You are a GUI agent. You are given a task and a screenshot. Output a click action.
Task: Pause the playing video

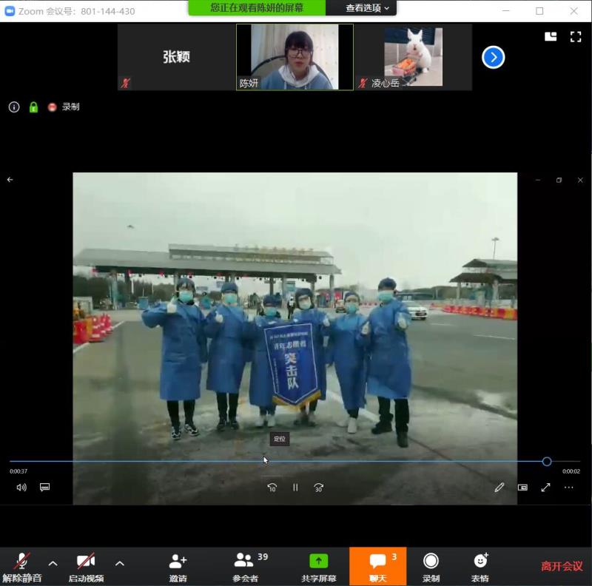tap(295, 488)
